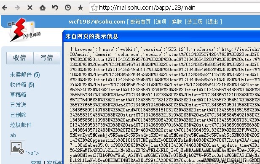Open the 换肤 skin link
The height and width of the screenshot is (164, 260).
click(x=177, y=22)
